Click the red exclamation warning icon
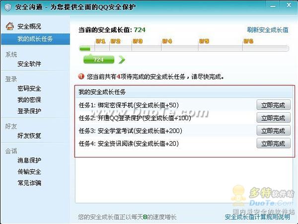 coord(81,76)
